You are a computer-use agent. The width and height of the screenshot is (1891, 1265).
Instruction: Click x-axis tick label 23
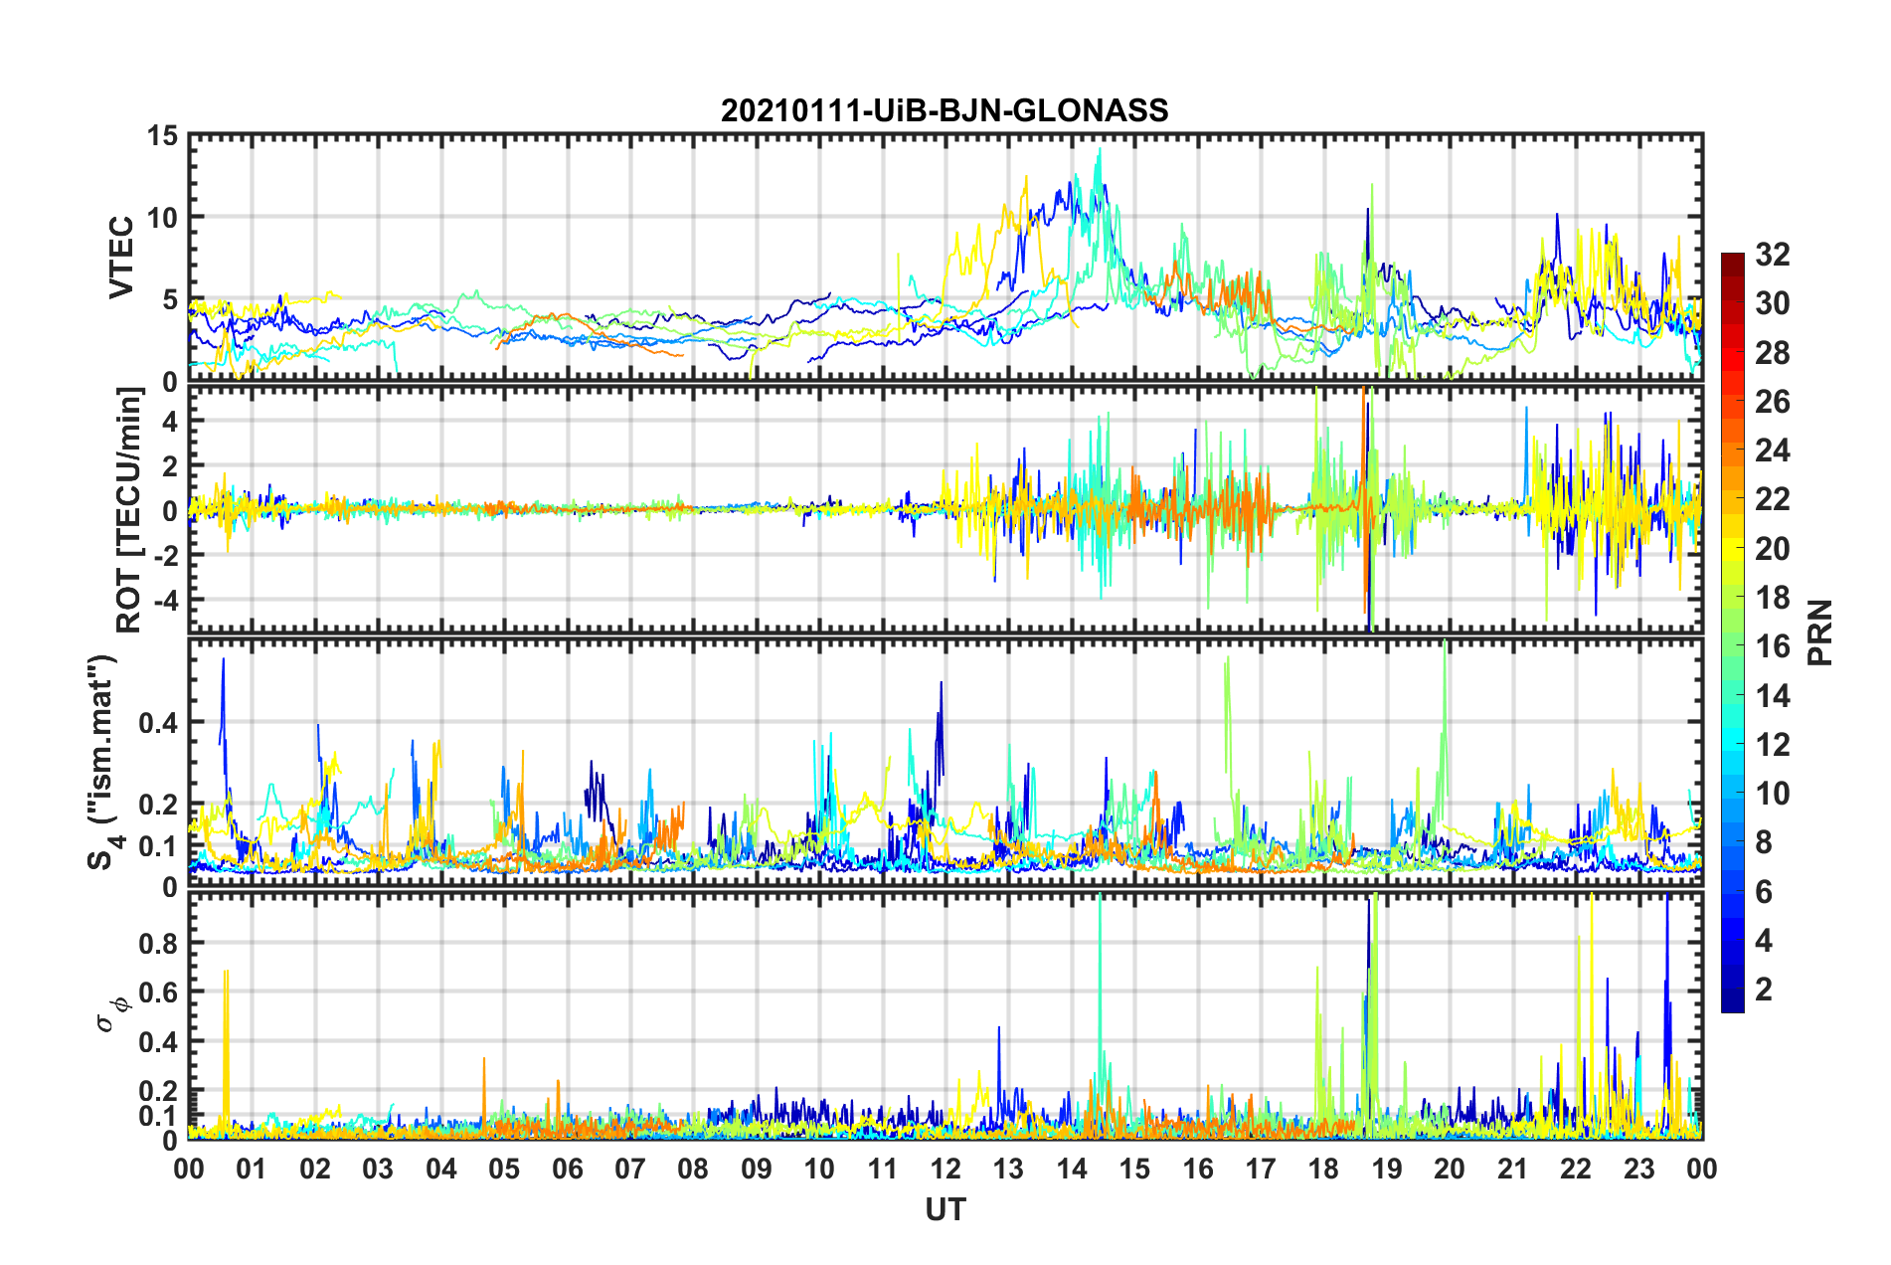[1638, 1169]
